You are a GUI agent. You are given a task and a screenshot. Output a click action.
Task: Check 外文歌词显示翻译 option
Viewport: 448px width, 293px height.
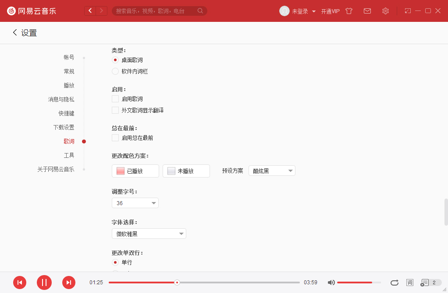point(115,110)
